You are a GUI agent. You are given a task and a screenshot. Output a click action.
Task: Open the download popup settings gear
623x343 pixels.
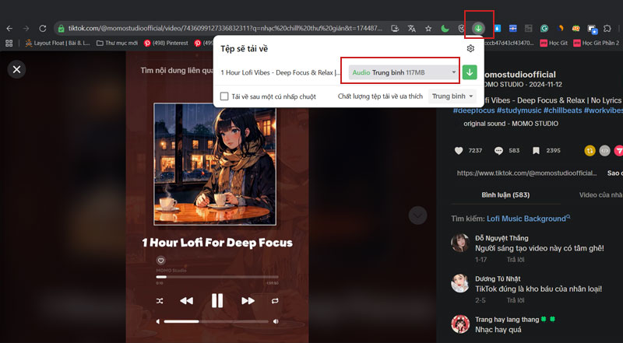tap(470, 48)
